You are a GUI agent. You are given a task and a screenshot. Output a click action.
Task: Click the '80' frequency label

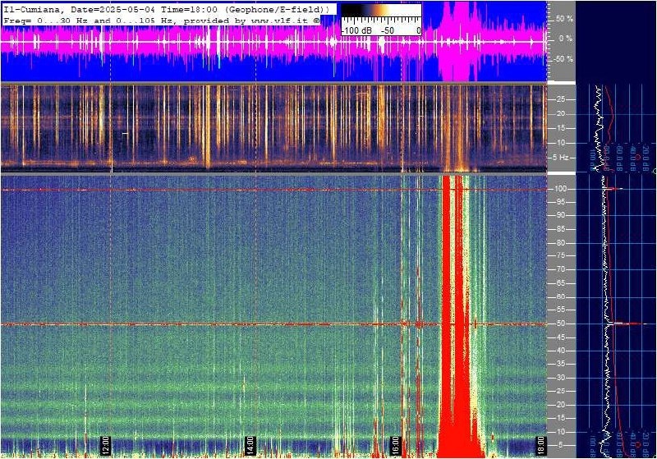coord(561,243)
